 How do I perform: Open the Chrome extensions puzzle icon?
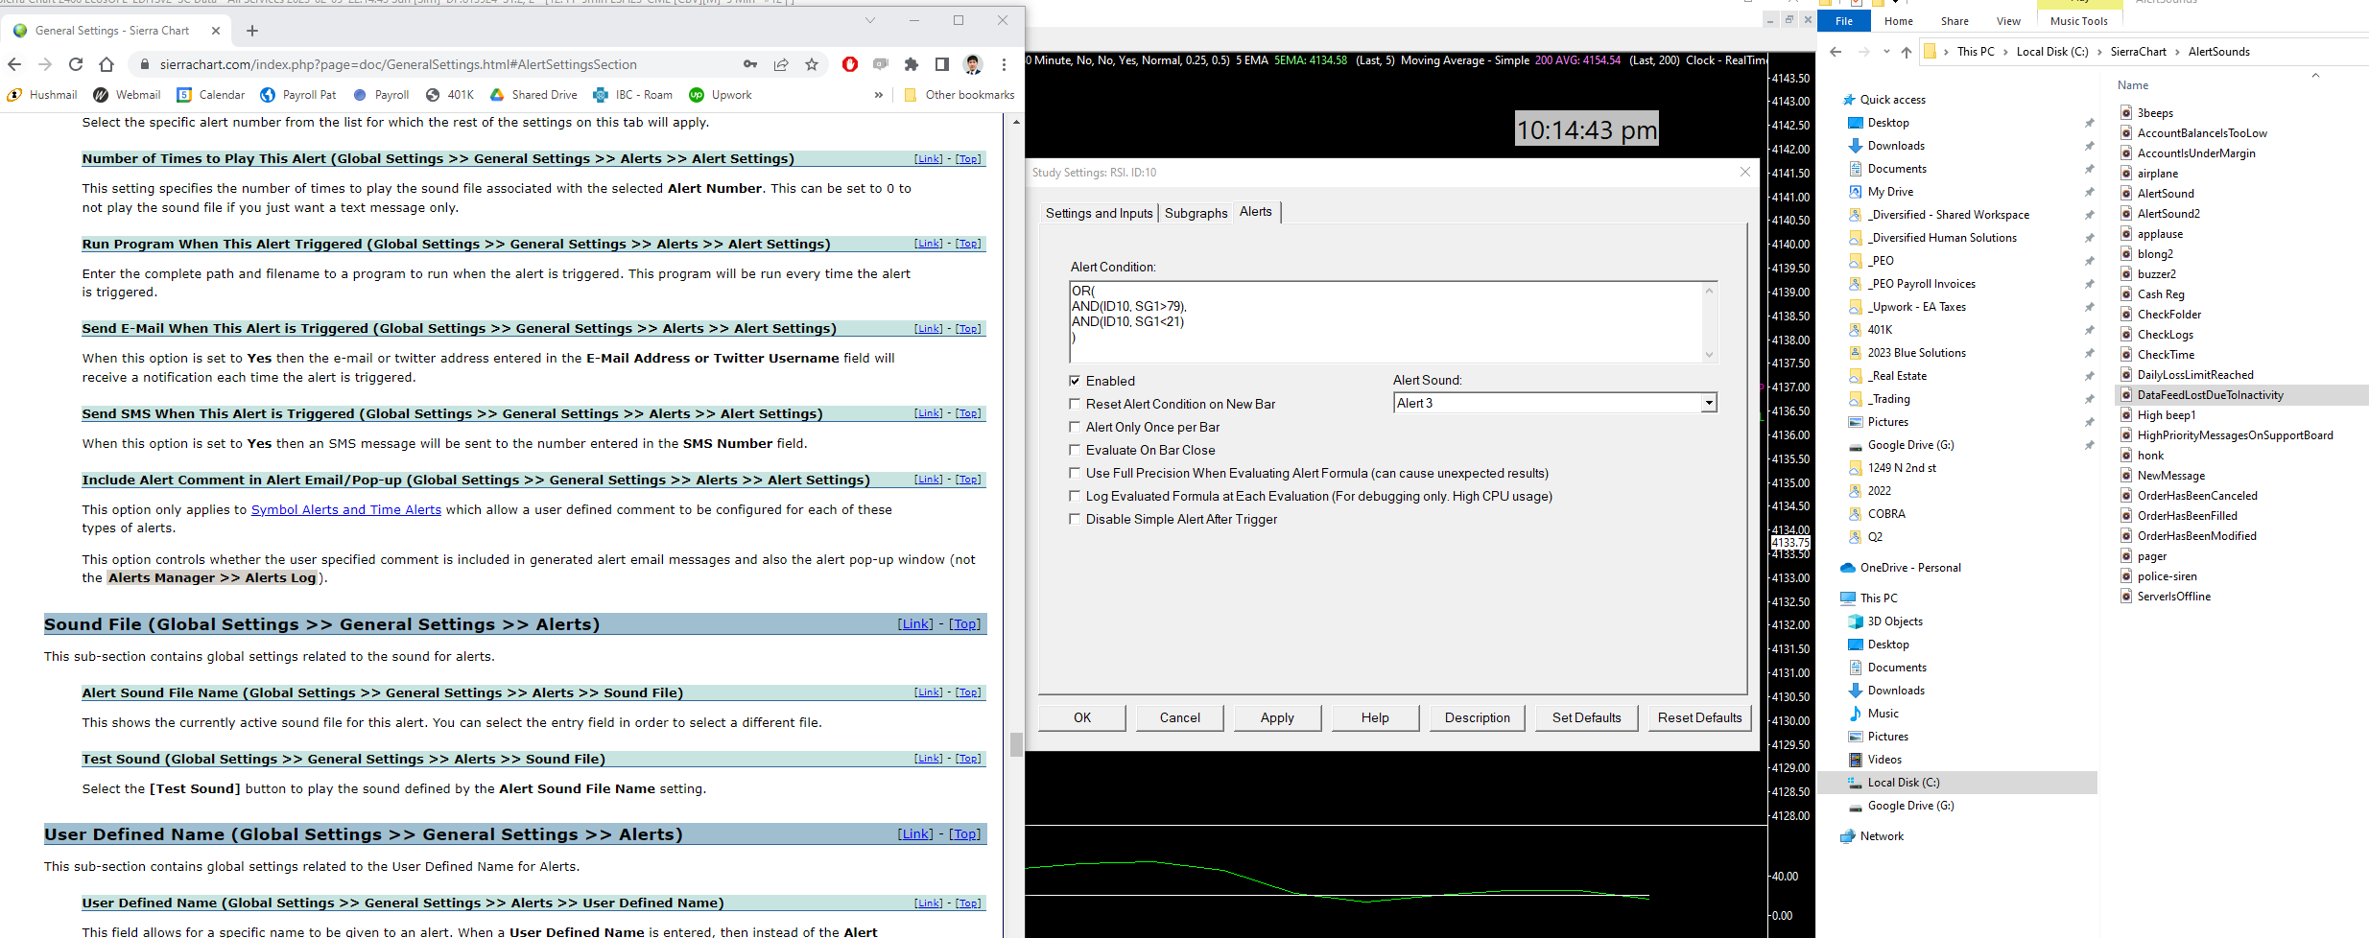tap(911, 64)
